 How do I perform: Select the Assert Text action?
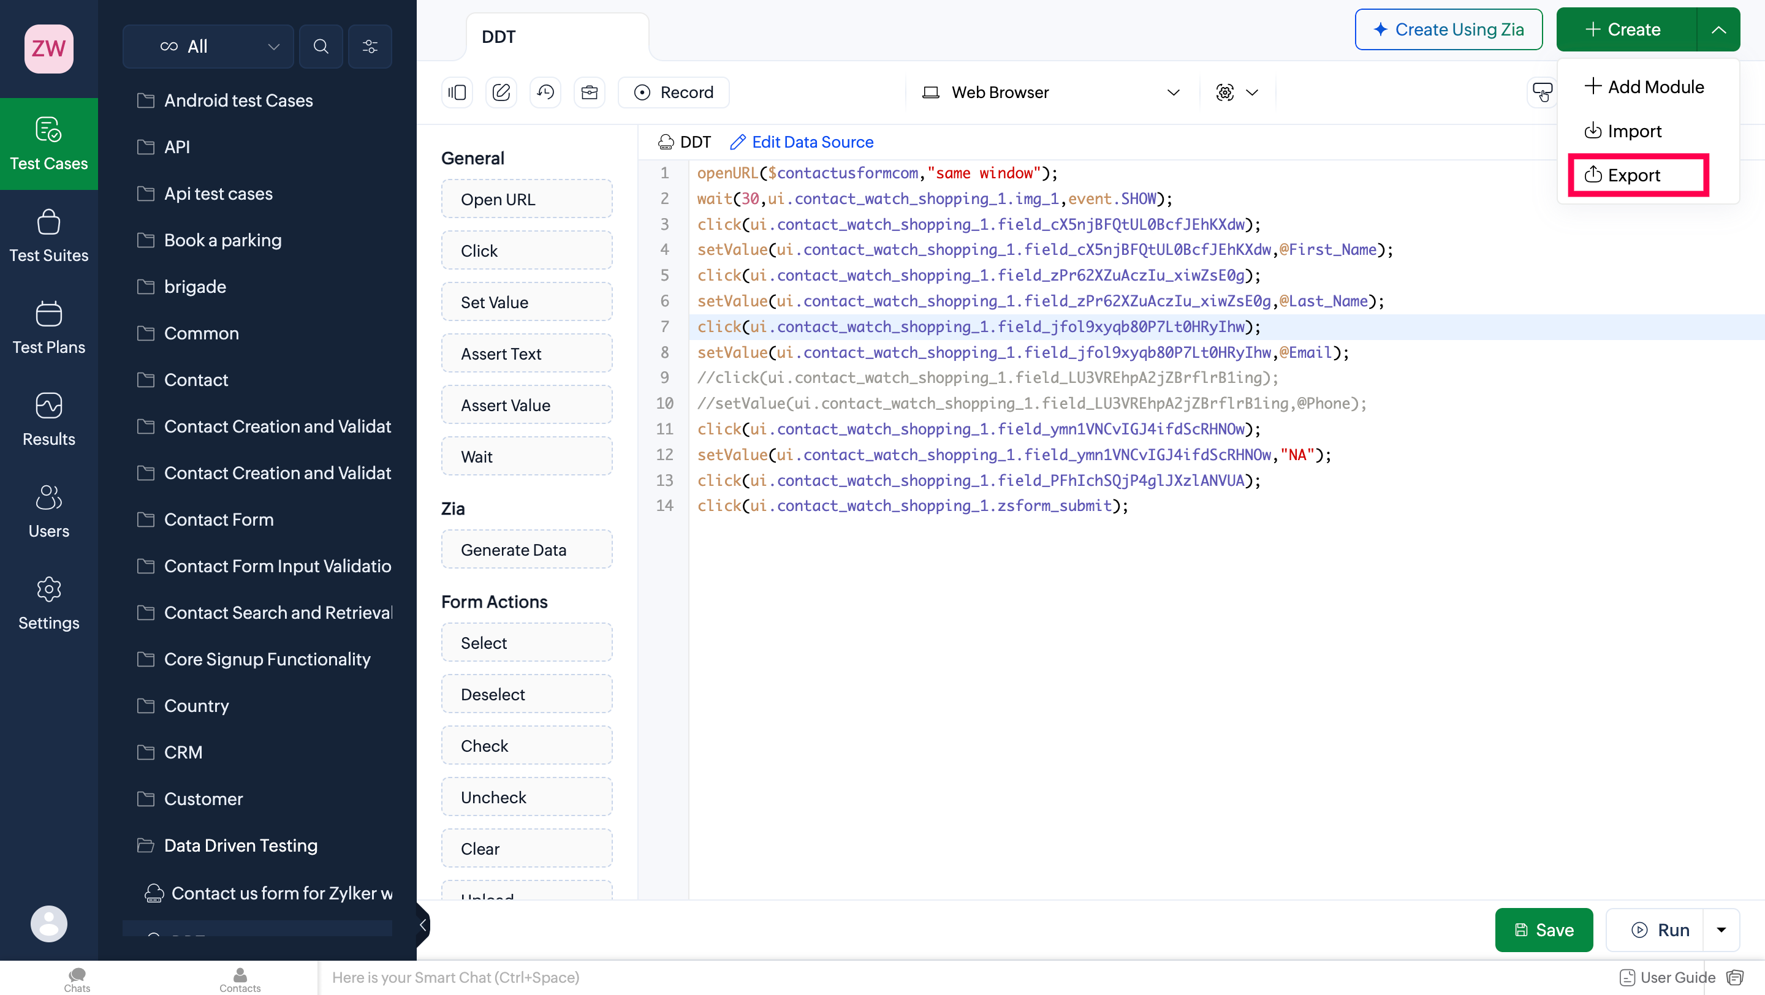pos(527,354)
